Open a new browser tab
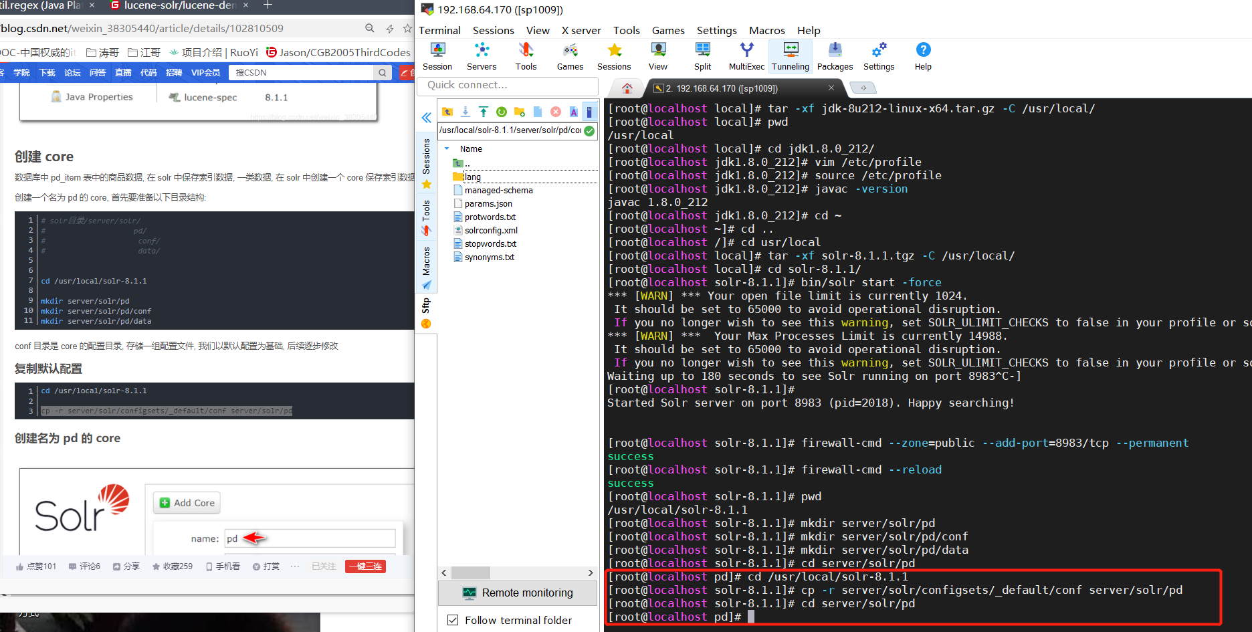 pos(268,5)
